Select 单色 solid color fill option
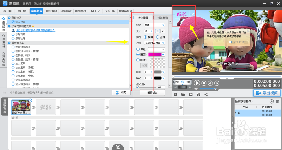 pos(141,49)
